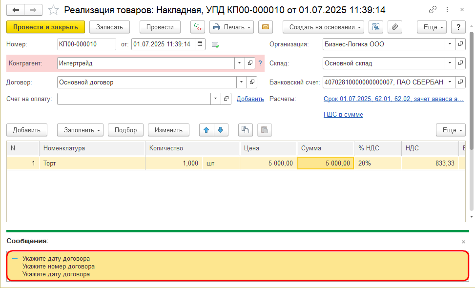The width and height of the screenshot is (475, 288).
Task: Open the НДС в сумме link
Action: (343, 115)
